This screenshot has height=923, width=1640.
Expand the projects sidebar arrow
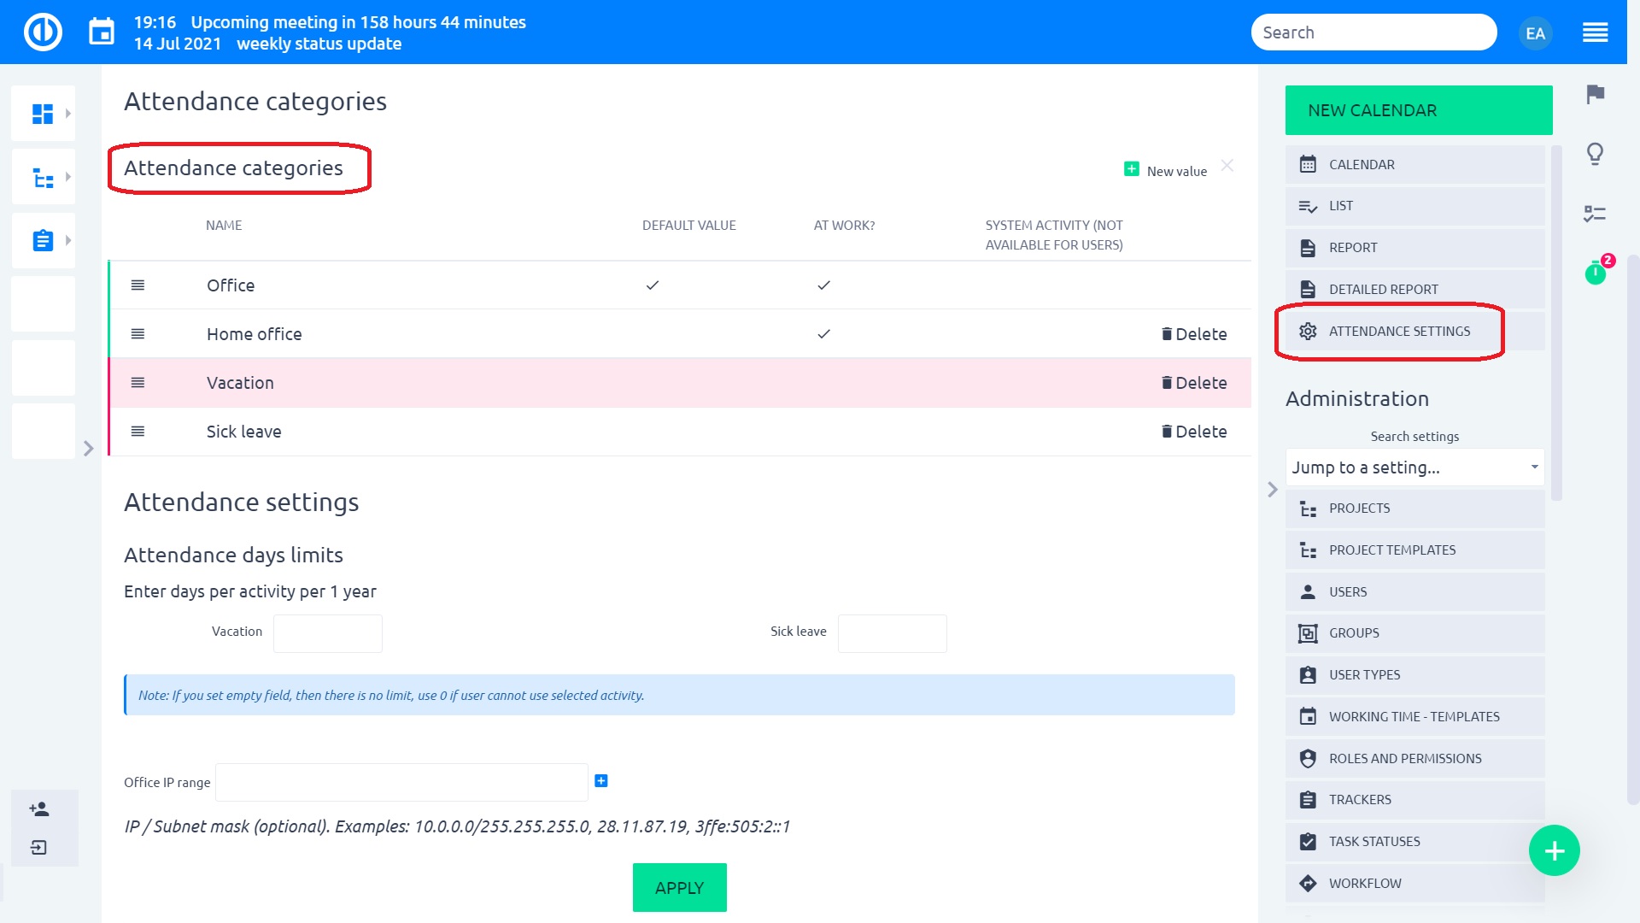[x=68, y=177]
